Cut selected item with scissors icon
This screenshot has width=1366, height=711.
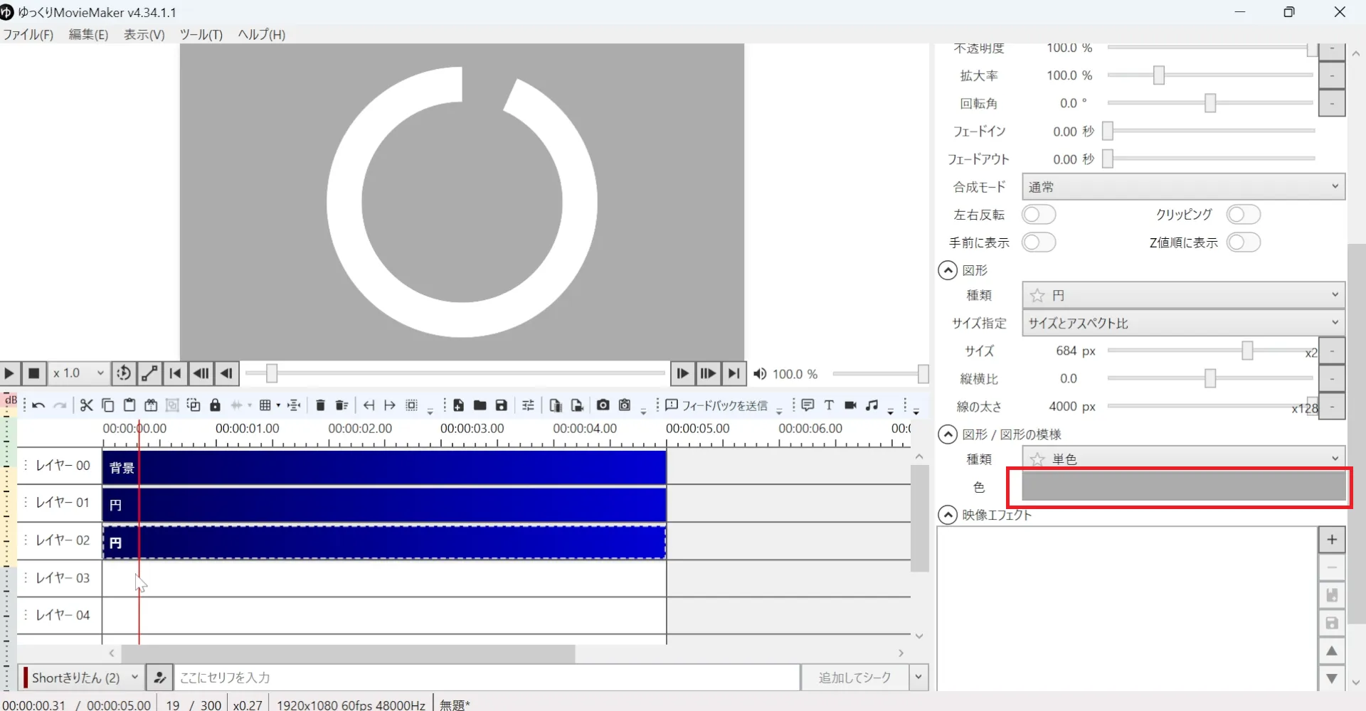point(86,405)
